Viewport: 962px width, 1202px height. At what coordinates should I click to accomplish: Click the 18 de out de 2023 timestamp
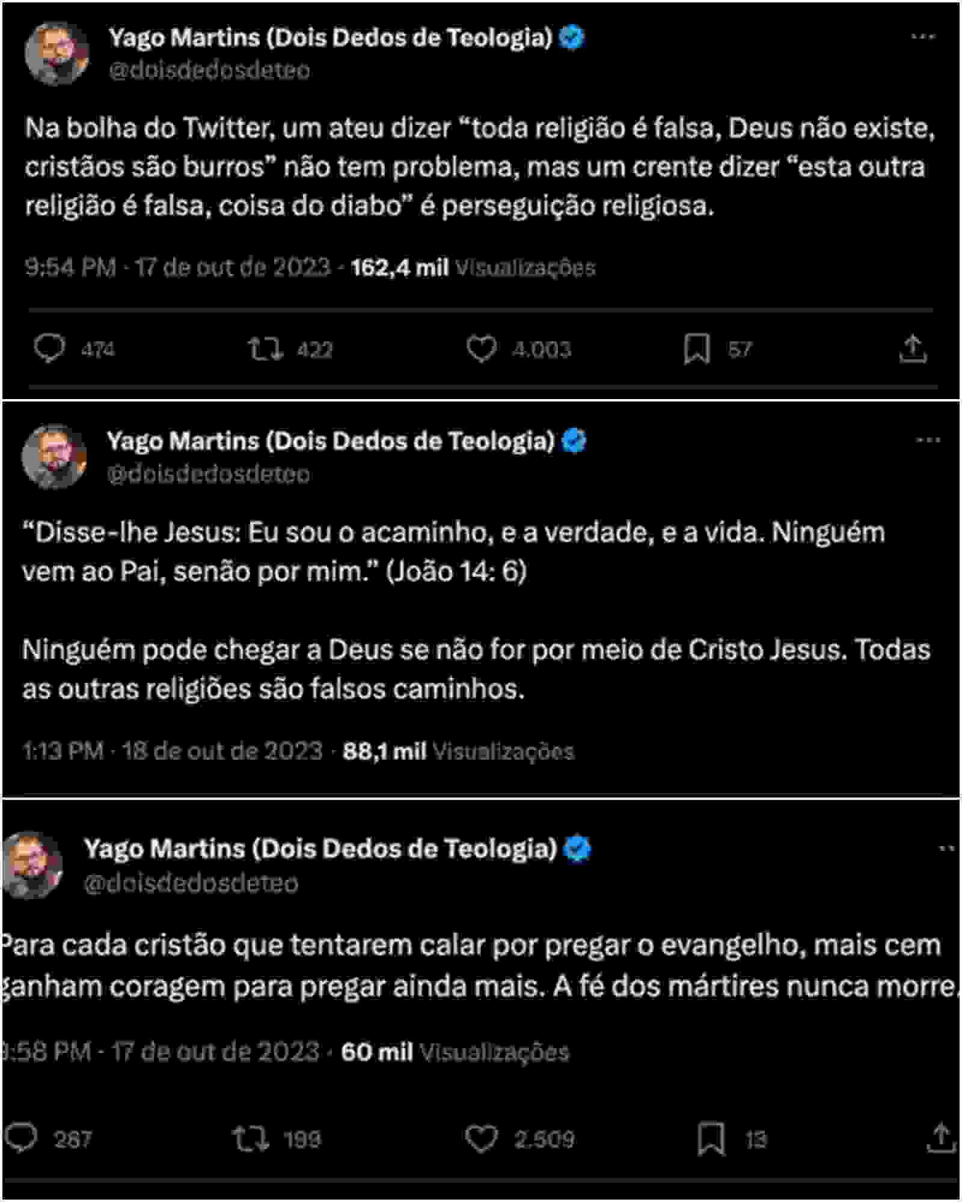pyautogui.click(x=222, y=751)
